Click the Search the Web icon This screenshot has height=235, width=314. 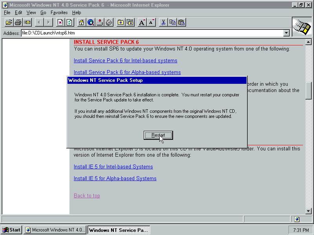coord(91,22)
